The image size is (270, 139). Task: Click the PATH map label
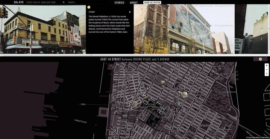83,104
